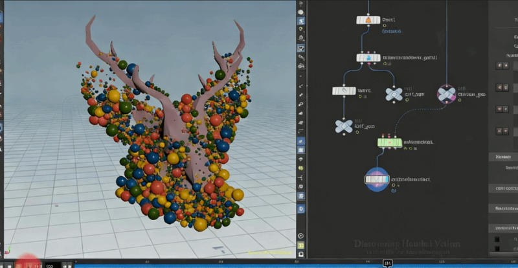Select the X-shaped node with the pink ring
Screen dimensions: 518x268
[x=446, y=94]
